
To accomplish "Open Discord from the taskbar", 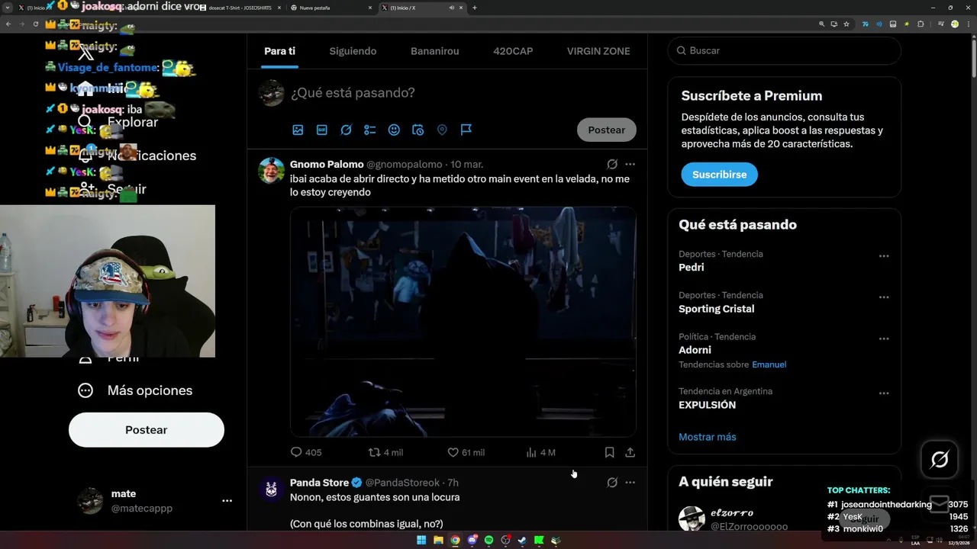I will pyautogui.click(x=472, y=541).
